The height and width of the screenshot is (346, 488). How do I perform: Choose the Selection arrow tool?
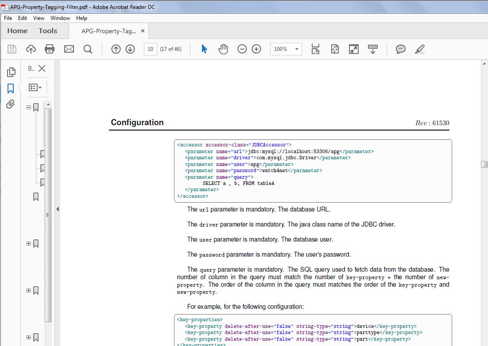(x=204, y=49)
